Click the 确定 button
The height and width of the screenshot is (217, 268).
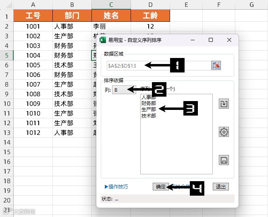click(x=161, y=187)
